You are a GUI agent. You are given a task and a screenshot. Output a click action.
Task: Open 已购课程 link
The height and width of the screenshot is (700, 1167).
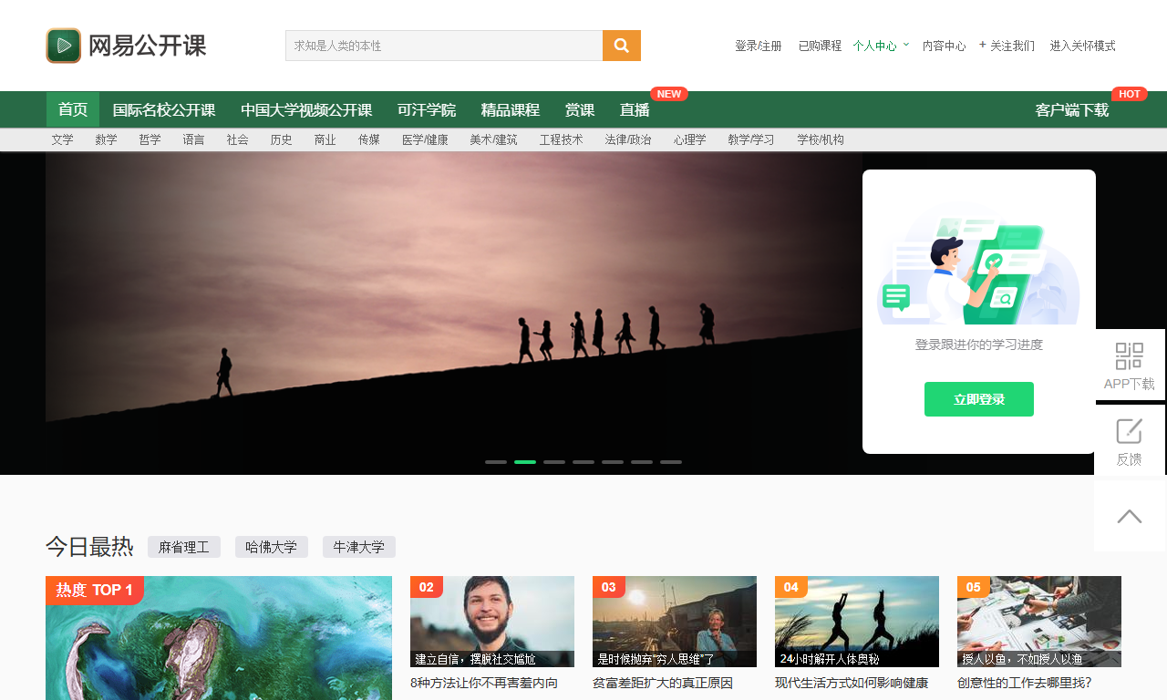click(820, 46)
